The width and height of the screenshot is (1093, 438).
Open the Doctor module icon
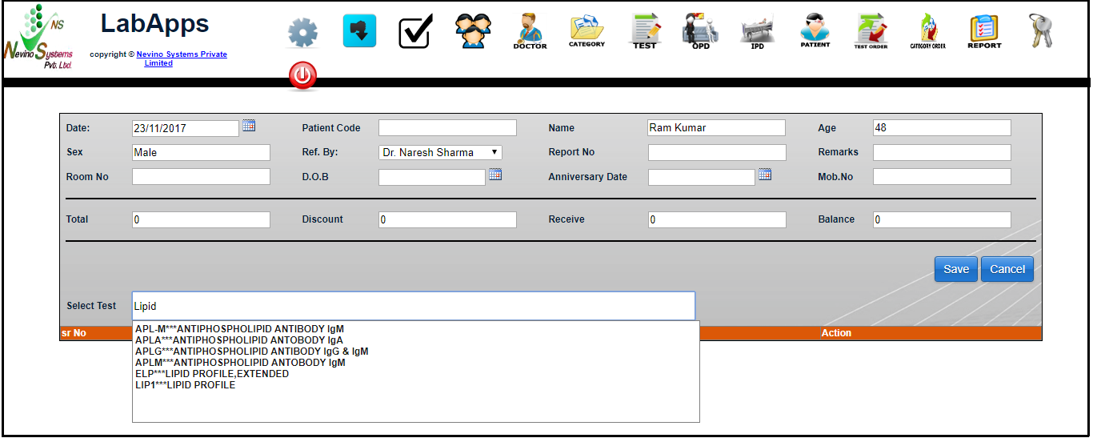[530, 31]
